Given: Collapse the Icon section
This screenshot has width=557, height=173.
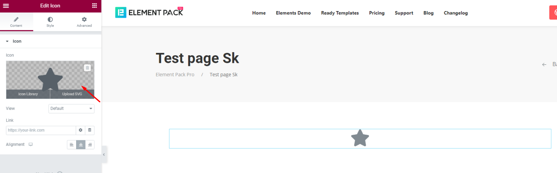Looking at the screenshot, I should click(7, 41).
